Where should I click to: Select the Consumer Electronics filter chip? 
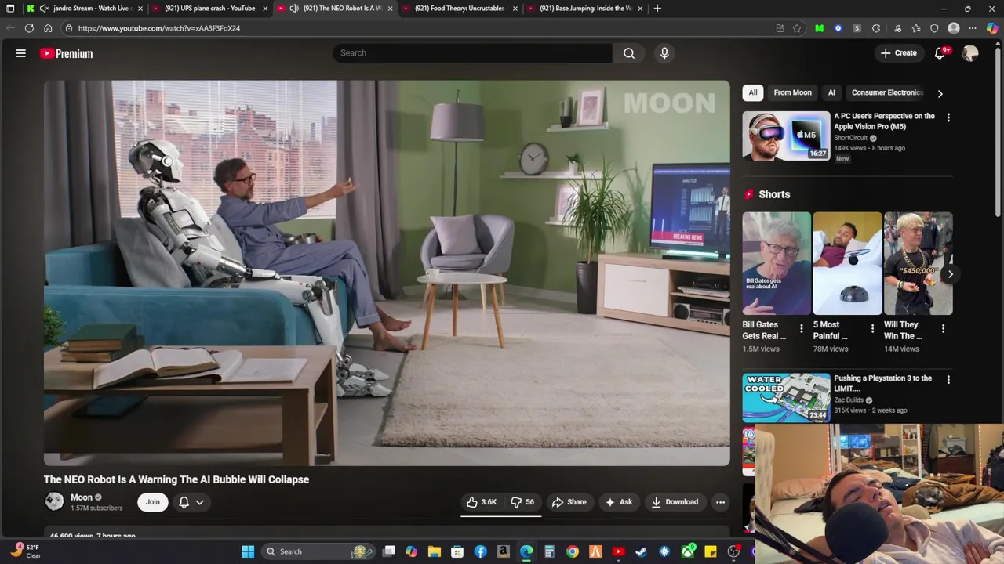coord(887,92)
